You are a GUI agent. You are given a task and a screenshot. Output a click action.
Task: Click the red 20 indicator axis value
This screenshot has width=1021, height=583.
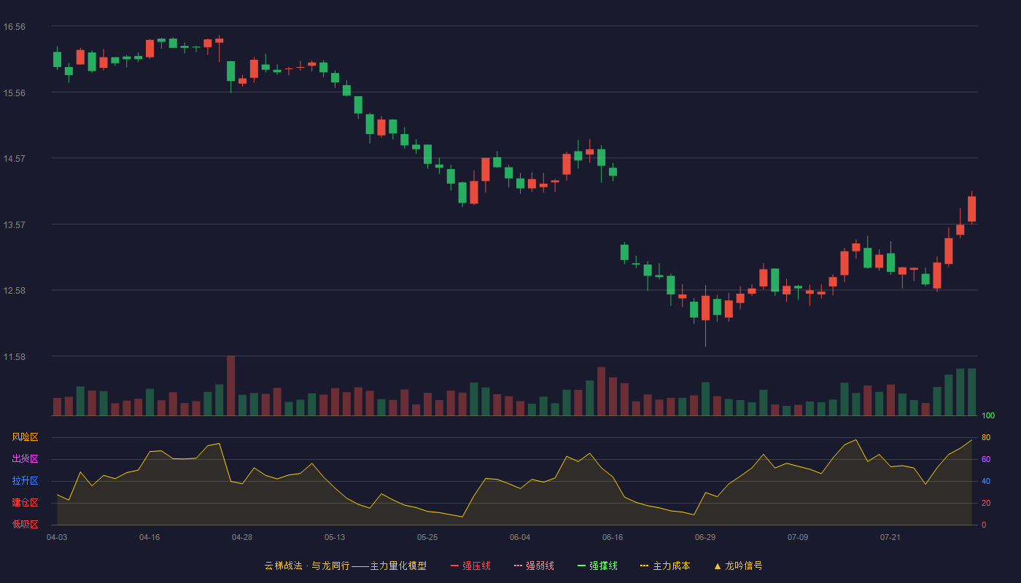(x=986, y=503)
